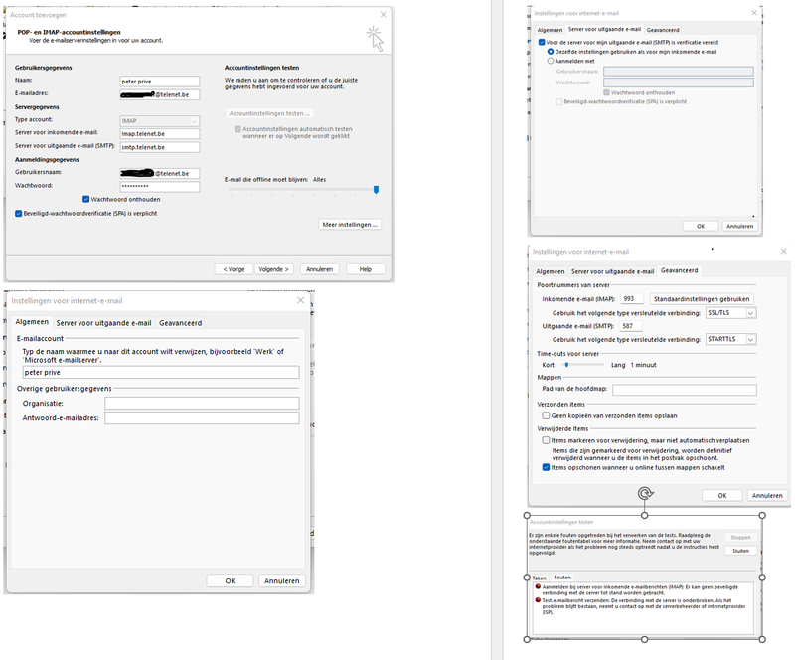Enable Geen kopieën van verzonden items opslaan
The height and width of the screenshot is (660, 795).
click(546, 415)
